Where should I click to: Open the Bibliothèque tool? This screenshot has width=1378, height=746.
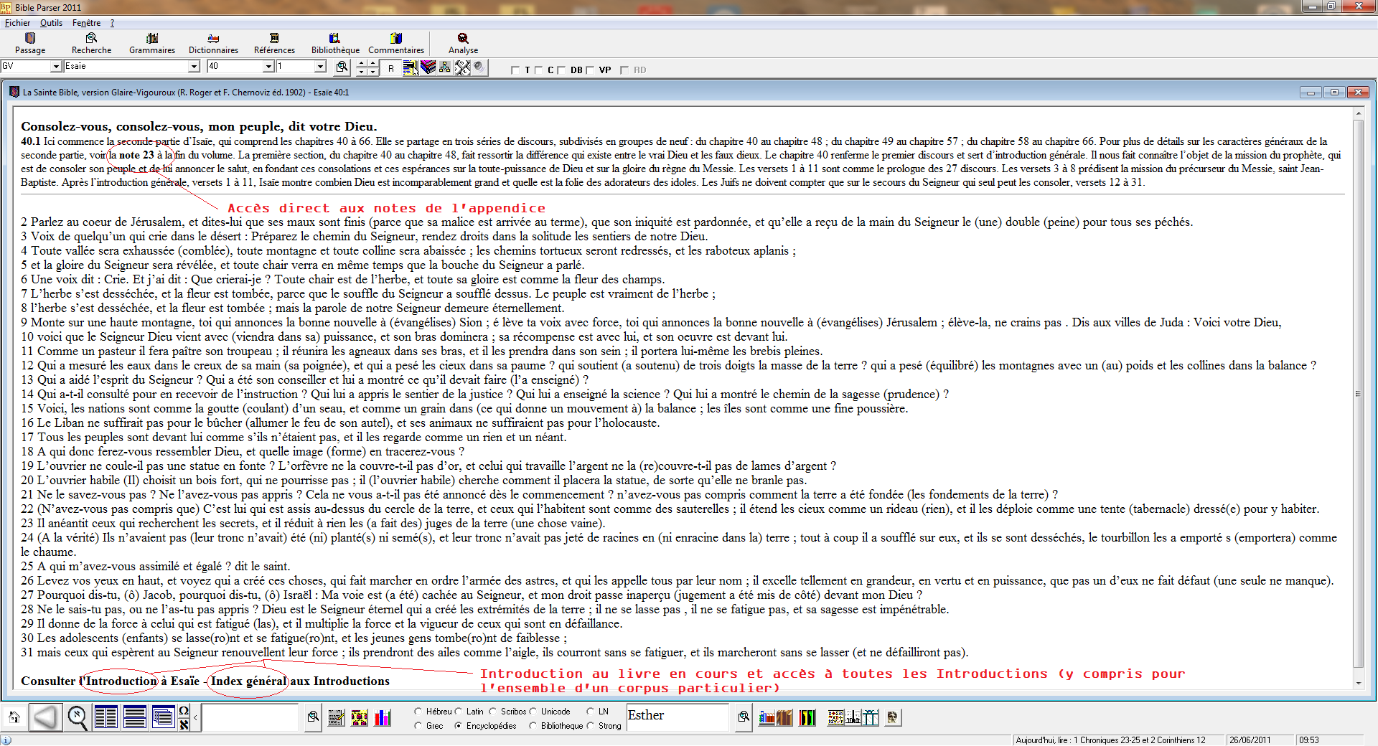tap(335, 43)
